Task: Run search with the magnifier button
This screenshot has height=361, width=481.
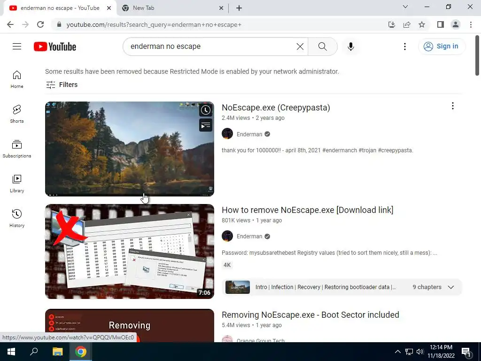Action: point(322,47)
